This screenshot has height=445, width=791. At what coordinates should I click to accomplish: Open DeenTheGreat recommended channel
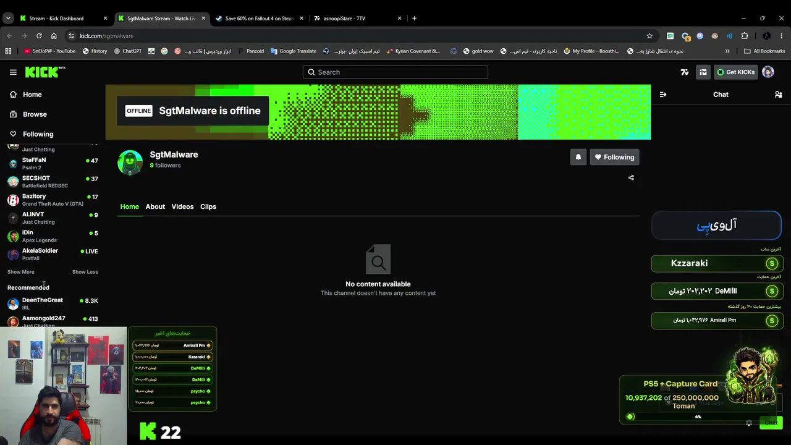(53, 303)
